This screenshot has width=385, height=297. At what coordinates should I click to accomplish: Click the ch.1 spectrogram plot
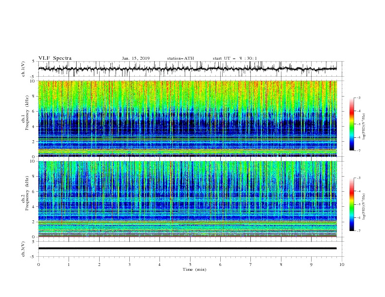(x=188, y=118)
